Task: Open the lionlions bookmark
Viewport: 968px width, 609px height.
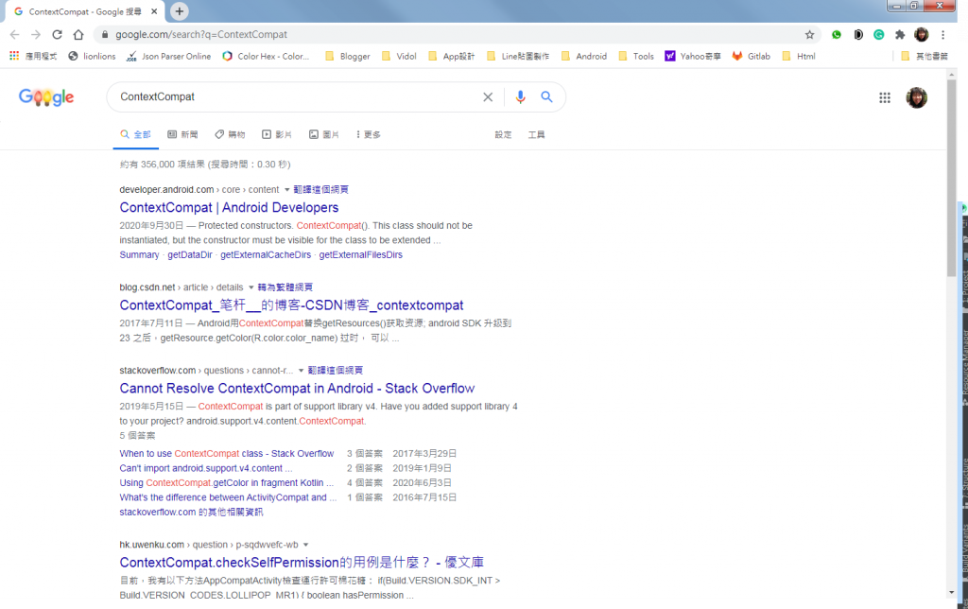Action: click(x=92, y=56)
